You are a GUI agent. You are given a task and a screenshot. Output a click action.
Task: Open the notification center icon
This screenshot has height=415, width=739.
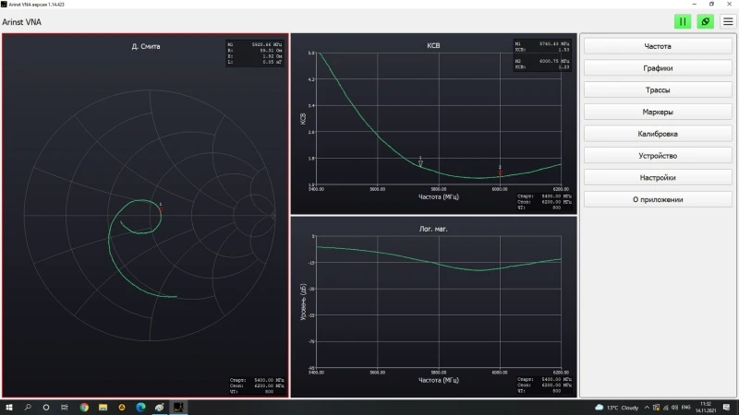coord(727,408)
